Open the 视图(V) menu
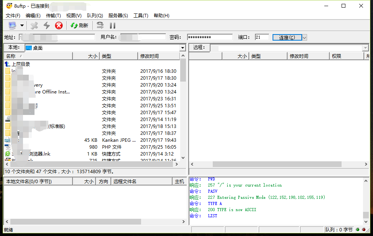The height and width of the screenshot is (236, 373). 74,16
